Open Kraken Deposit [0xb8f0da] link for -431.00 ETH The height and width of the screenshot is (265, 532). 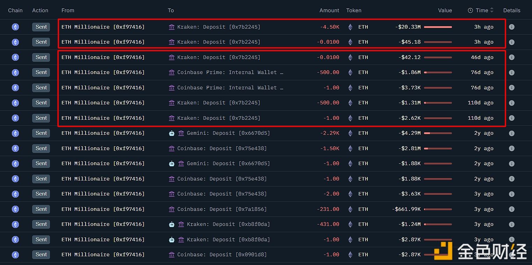[228, 224]
